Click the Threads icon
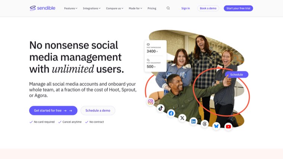 (x=204, y=124)
